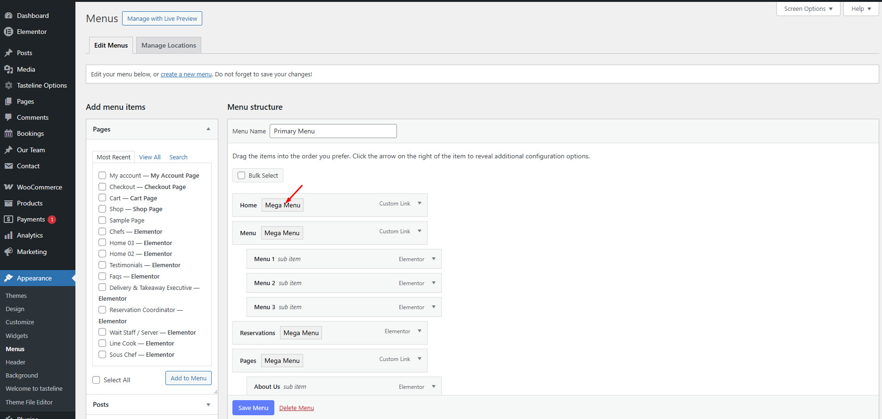Screen dimensions: 882x419
Task: Click the Menu Name text field
Action: pos(333,131)
